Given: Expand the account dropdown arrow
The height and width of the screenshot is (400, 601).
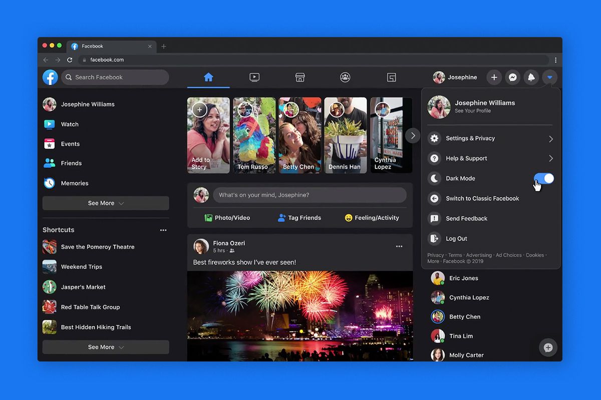Looking at the screenshot, I should pos(549,77).
